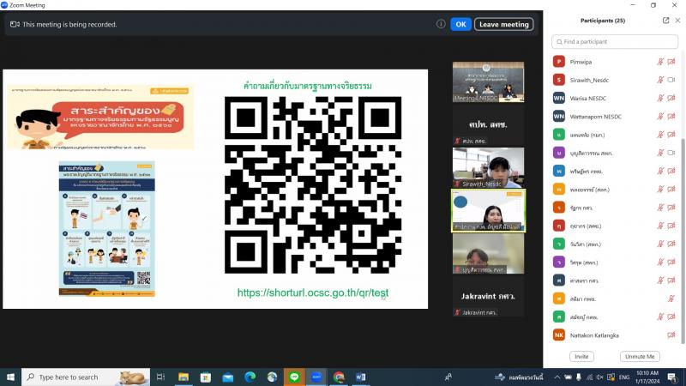
Task: Select participant name Wattanaporn NESDC
Action: click(595, 117)
